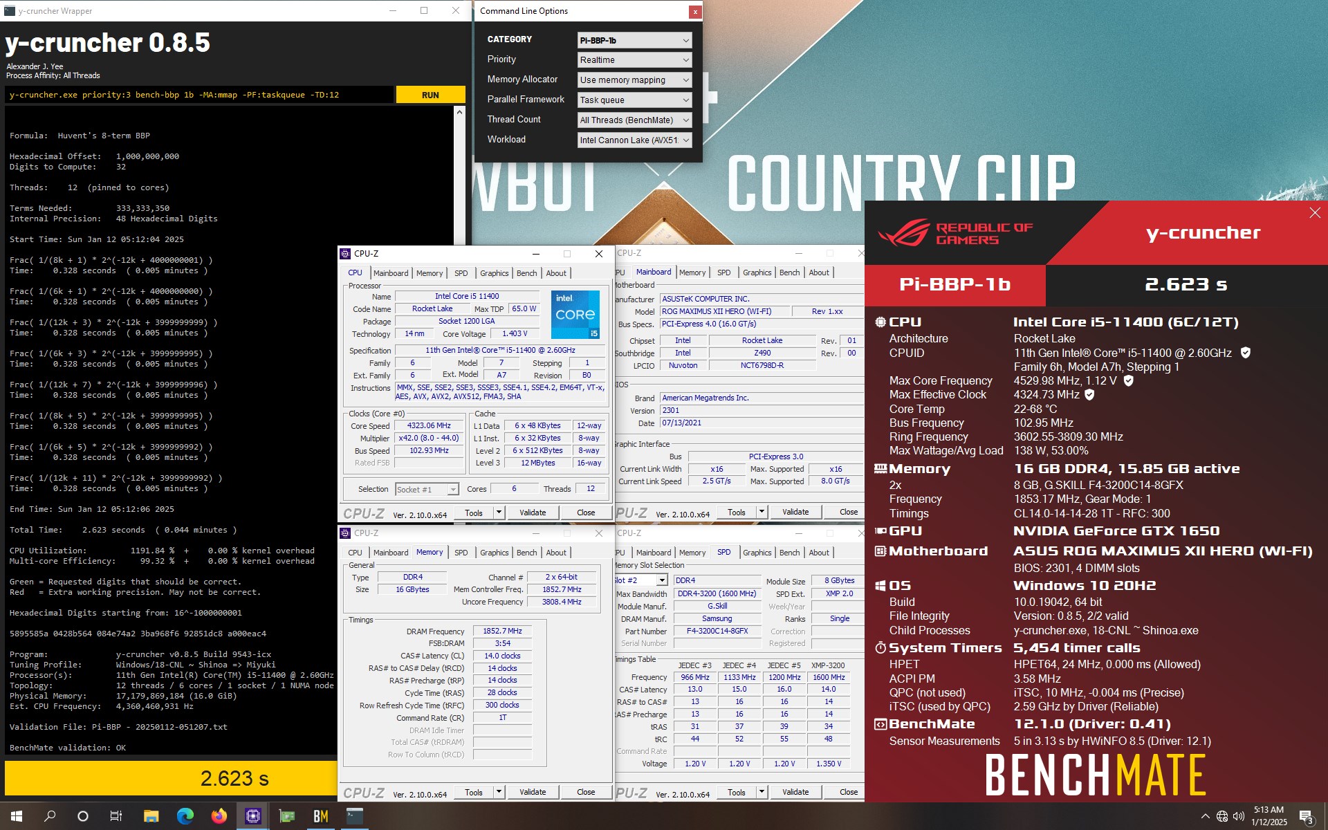Expand the Memory Allocator dropdown
The width and height of the screenshot is (1328, 830).
click(x=634, y=80)
